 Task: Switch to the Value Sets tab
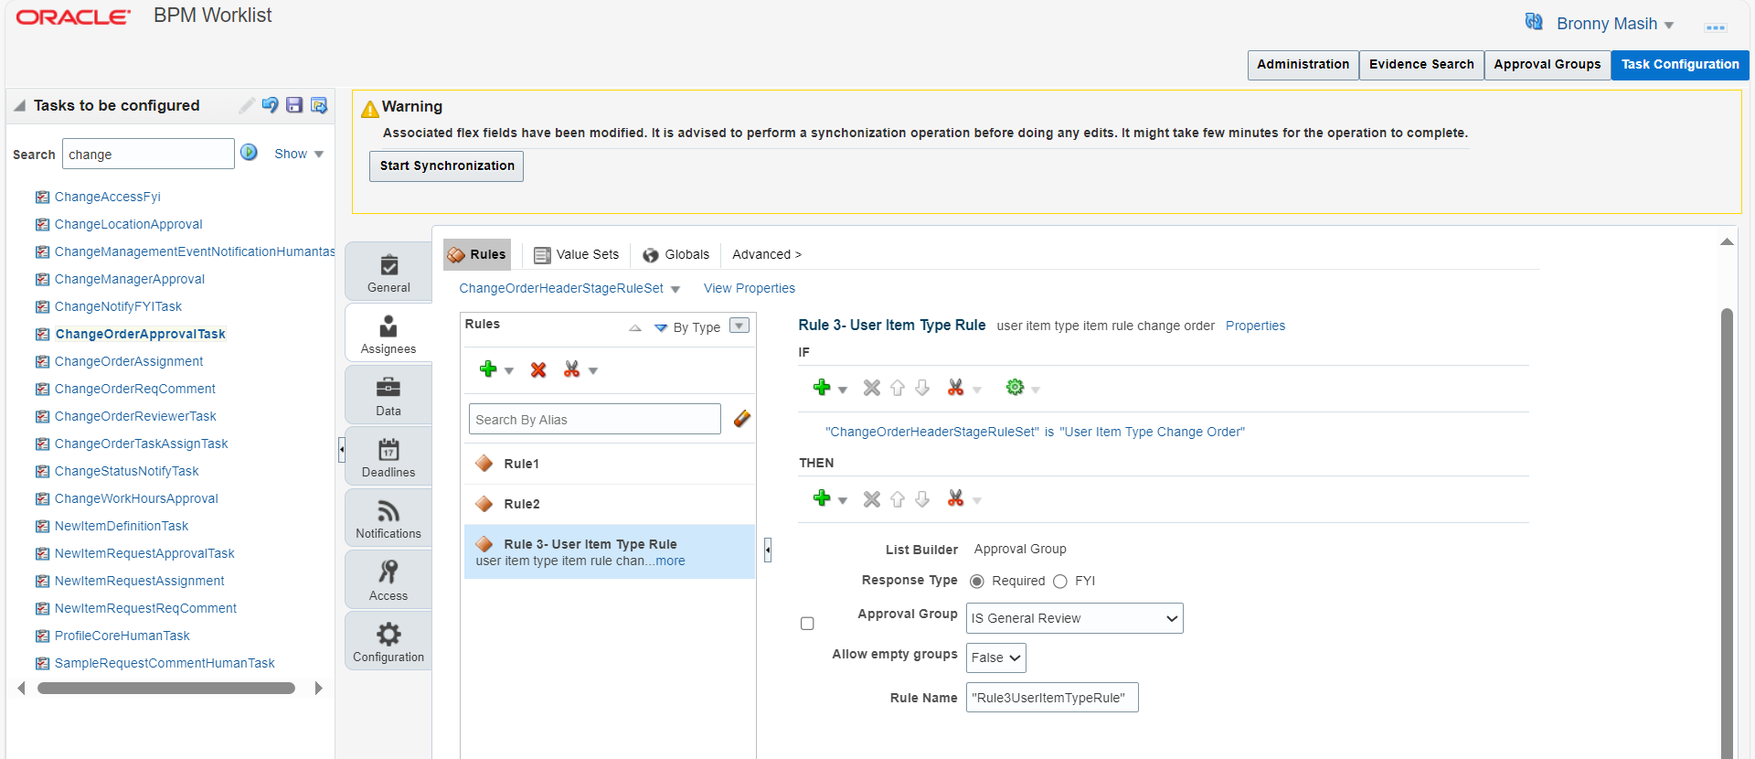click(x=577, y=254)
